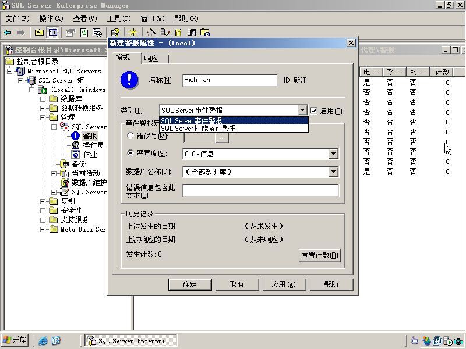Select the 严重度 radio button

tap(130, 153)
